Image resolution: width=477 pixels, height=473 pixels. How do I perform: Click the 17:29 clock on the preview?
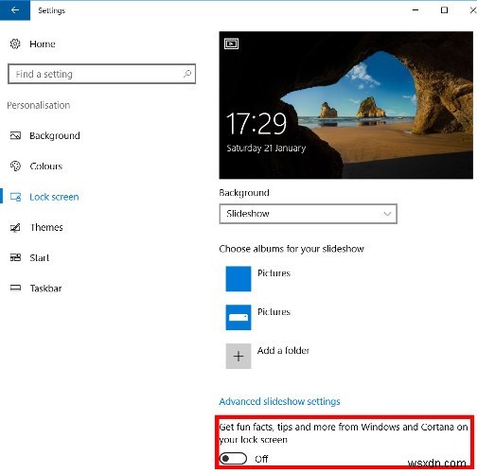pyautogui.click(x=256, y=123)
